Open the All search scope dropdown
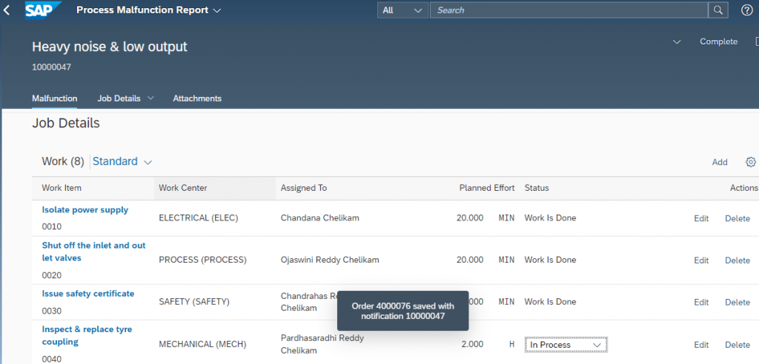759x364 pixels. coord(402,10)
